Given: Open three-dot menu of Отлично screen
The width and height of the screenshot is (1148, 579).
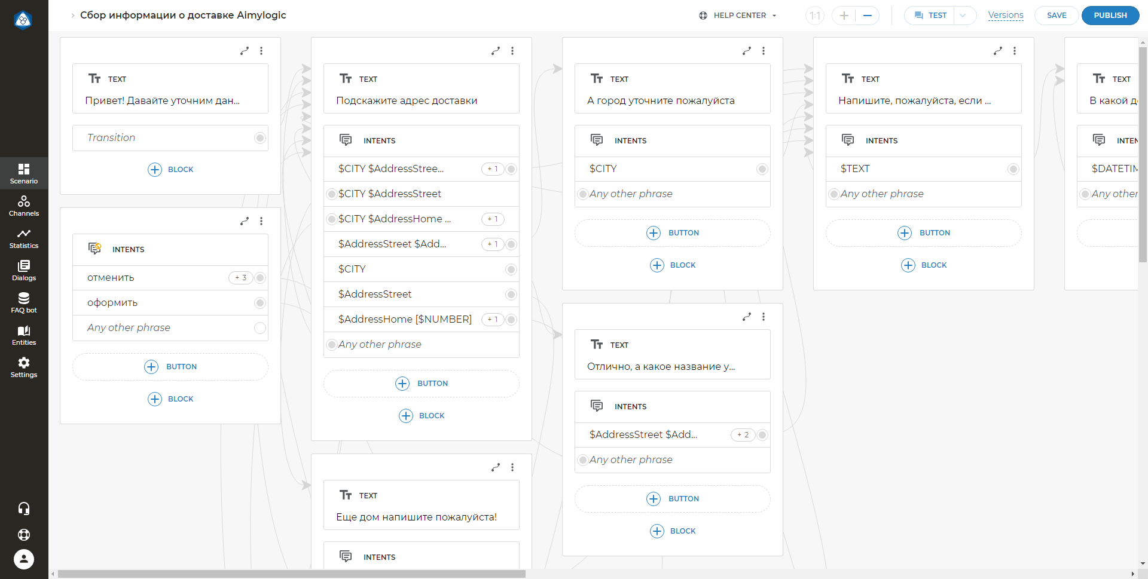Looking at the screenshot, I should (x=764, y=317).
